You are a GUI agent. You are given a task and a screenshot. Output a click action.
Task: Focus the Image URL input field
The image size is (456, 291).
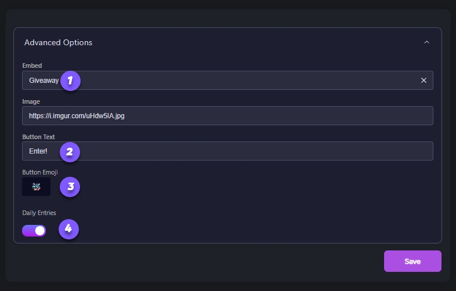coord(227,116)
